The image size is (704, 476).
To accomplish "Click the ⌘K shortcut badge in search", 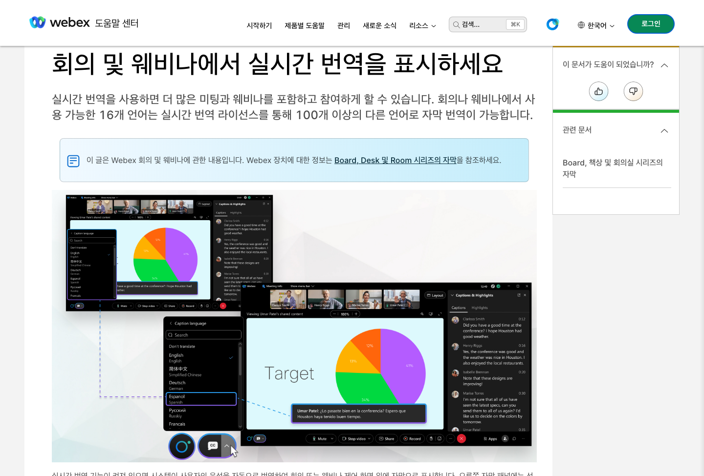I will (x=515, y=24).
